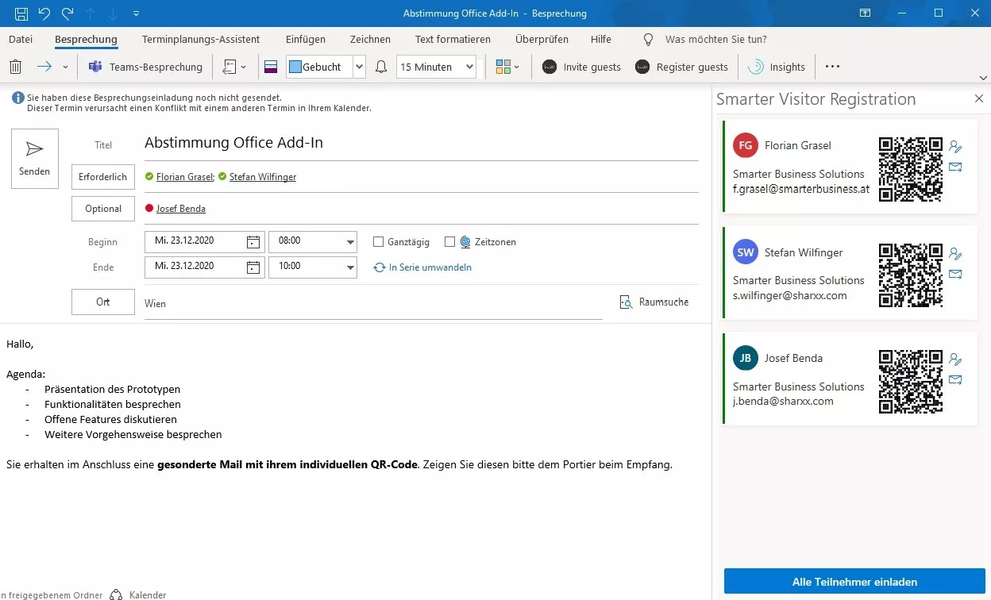Click the Invite guests add-in icon
Image resolution: width=991 pixels, height=600 pixels.
pos(549,67)
